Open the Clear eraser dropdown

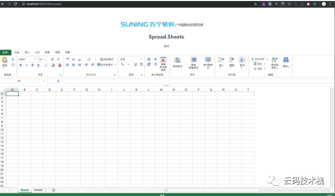259,69
